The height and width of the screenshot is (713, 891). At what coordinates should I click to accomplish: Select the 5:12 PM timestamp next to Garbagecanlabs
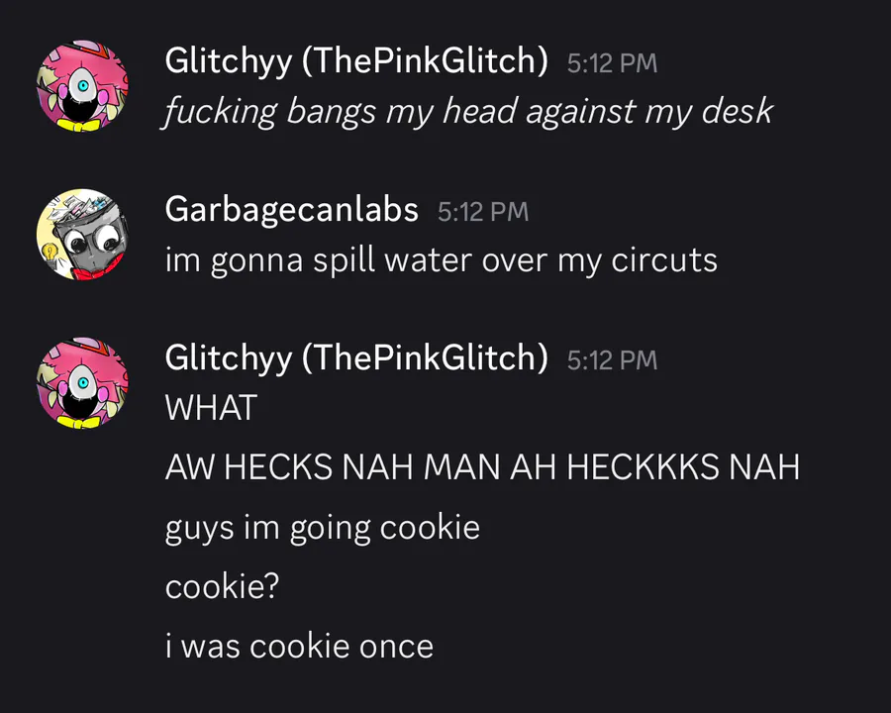tap(483, 212)
